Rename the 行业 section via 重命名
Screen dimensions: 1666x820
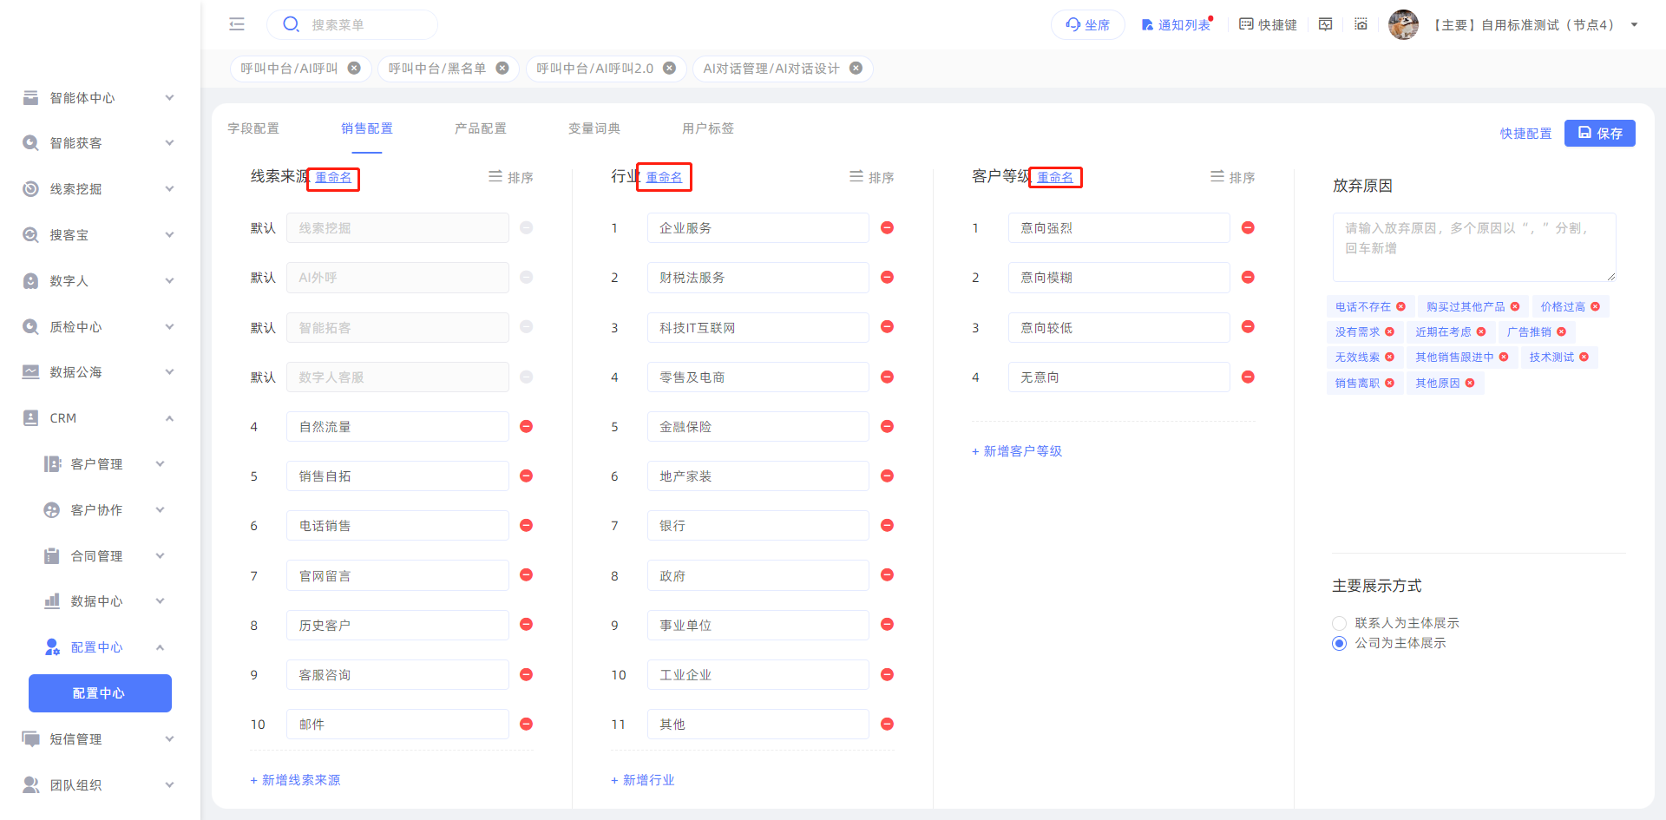pyautogui.click(x=664, y=178)
